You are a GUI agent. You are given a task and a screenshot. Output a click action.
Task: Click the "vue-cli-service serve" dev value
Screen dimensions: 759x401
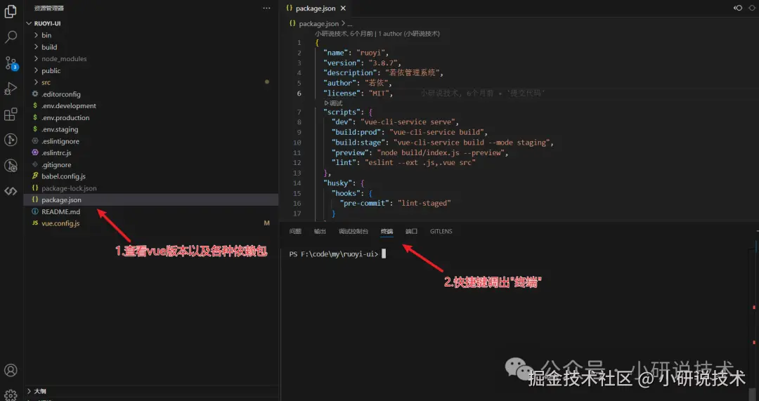(x=407, y=122)
